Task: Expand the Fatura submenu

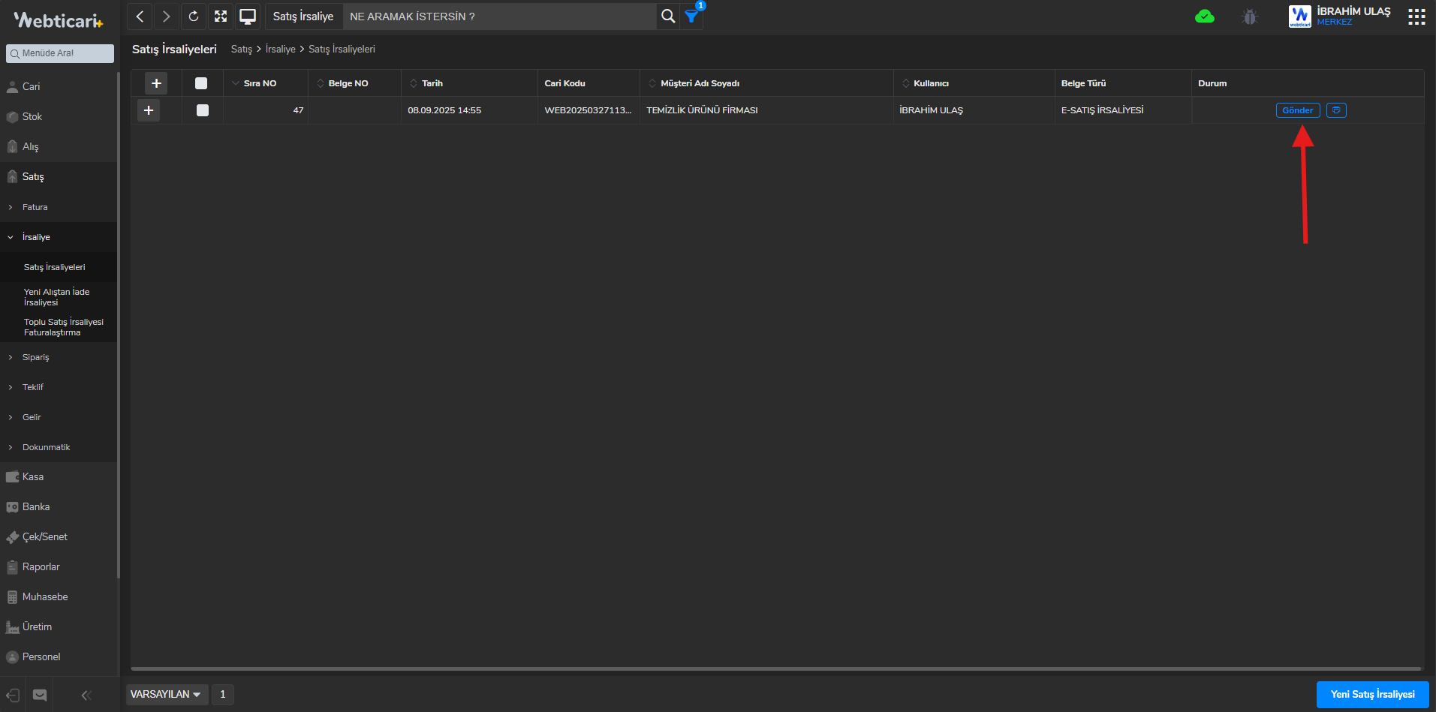Action: pos(35,207)
